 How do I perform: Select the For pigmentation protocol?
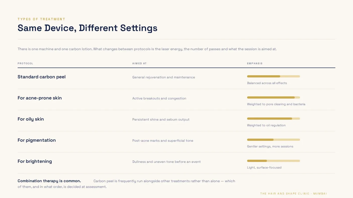coord(37,140)
